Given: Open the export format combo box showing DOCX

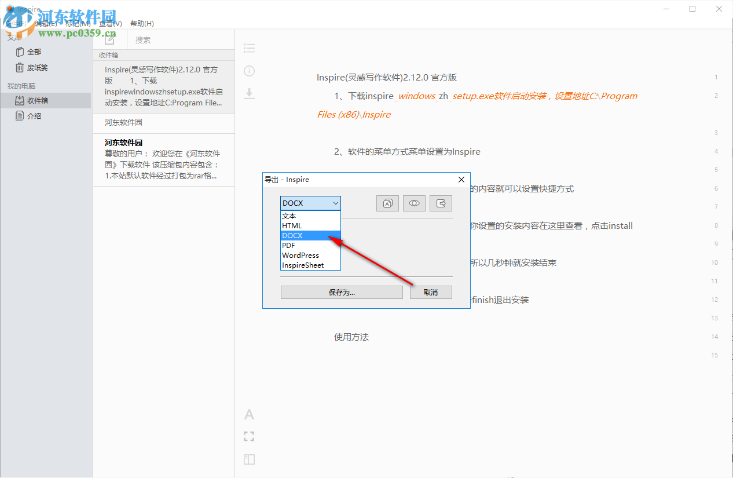Looking at the screenshot, I should tap(310, 203).
